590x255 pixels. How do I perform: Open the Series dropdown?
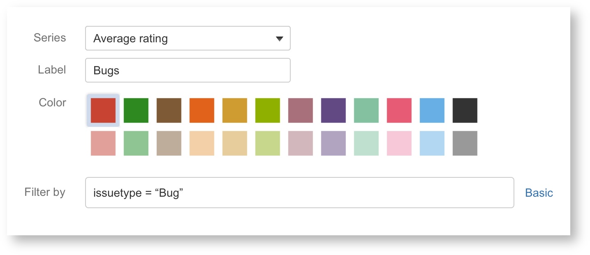pos(187,39)
